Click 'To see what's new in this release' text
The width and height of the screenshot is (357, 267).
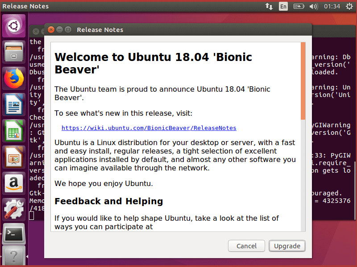tap(124, 113)
